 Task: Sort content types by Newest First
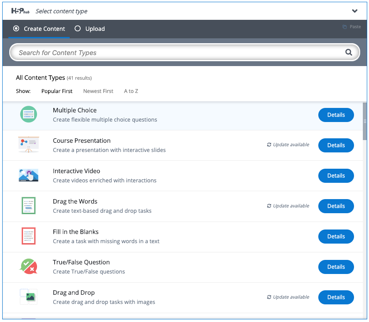pyautogui.click(x=98, y=91)
